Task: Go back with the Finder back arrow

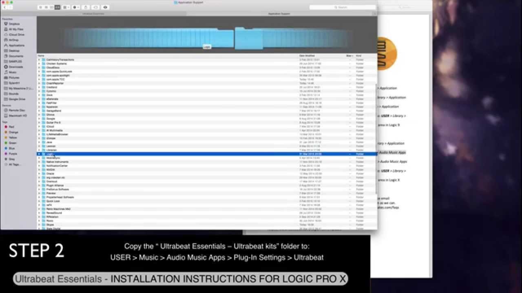Action: click(x=4, y=7)
